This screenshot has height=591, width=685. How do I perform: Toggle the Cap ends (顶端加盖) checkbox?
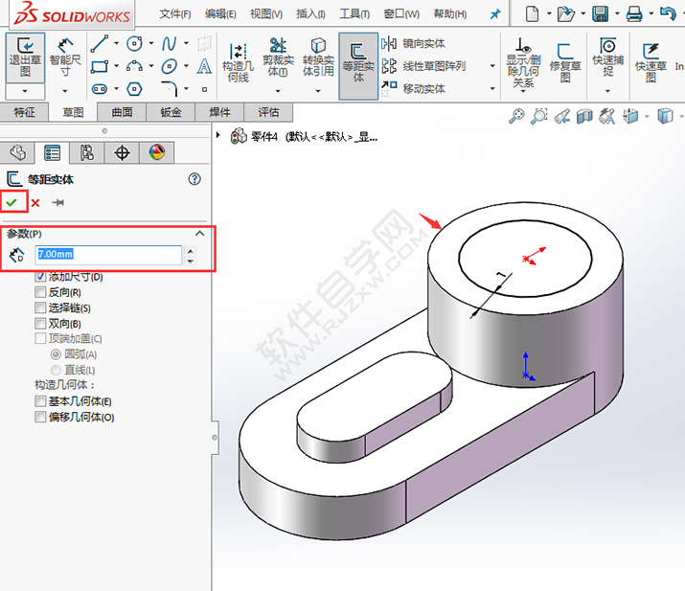(40, 338)
